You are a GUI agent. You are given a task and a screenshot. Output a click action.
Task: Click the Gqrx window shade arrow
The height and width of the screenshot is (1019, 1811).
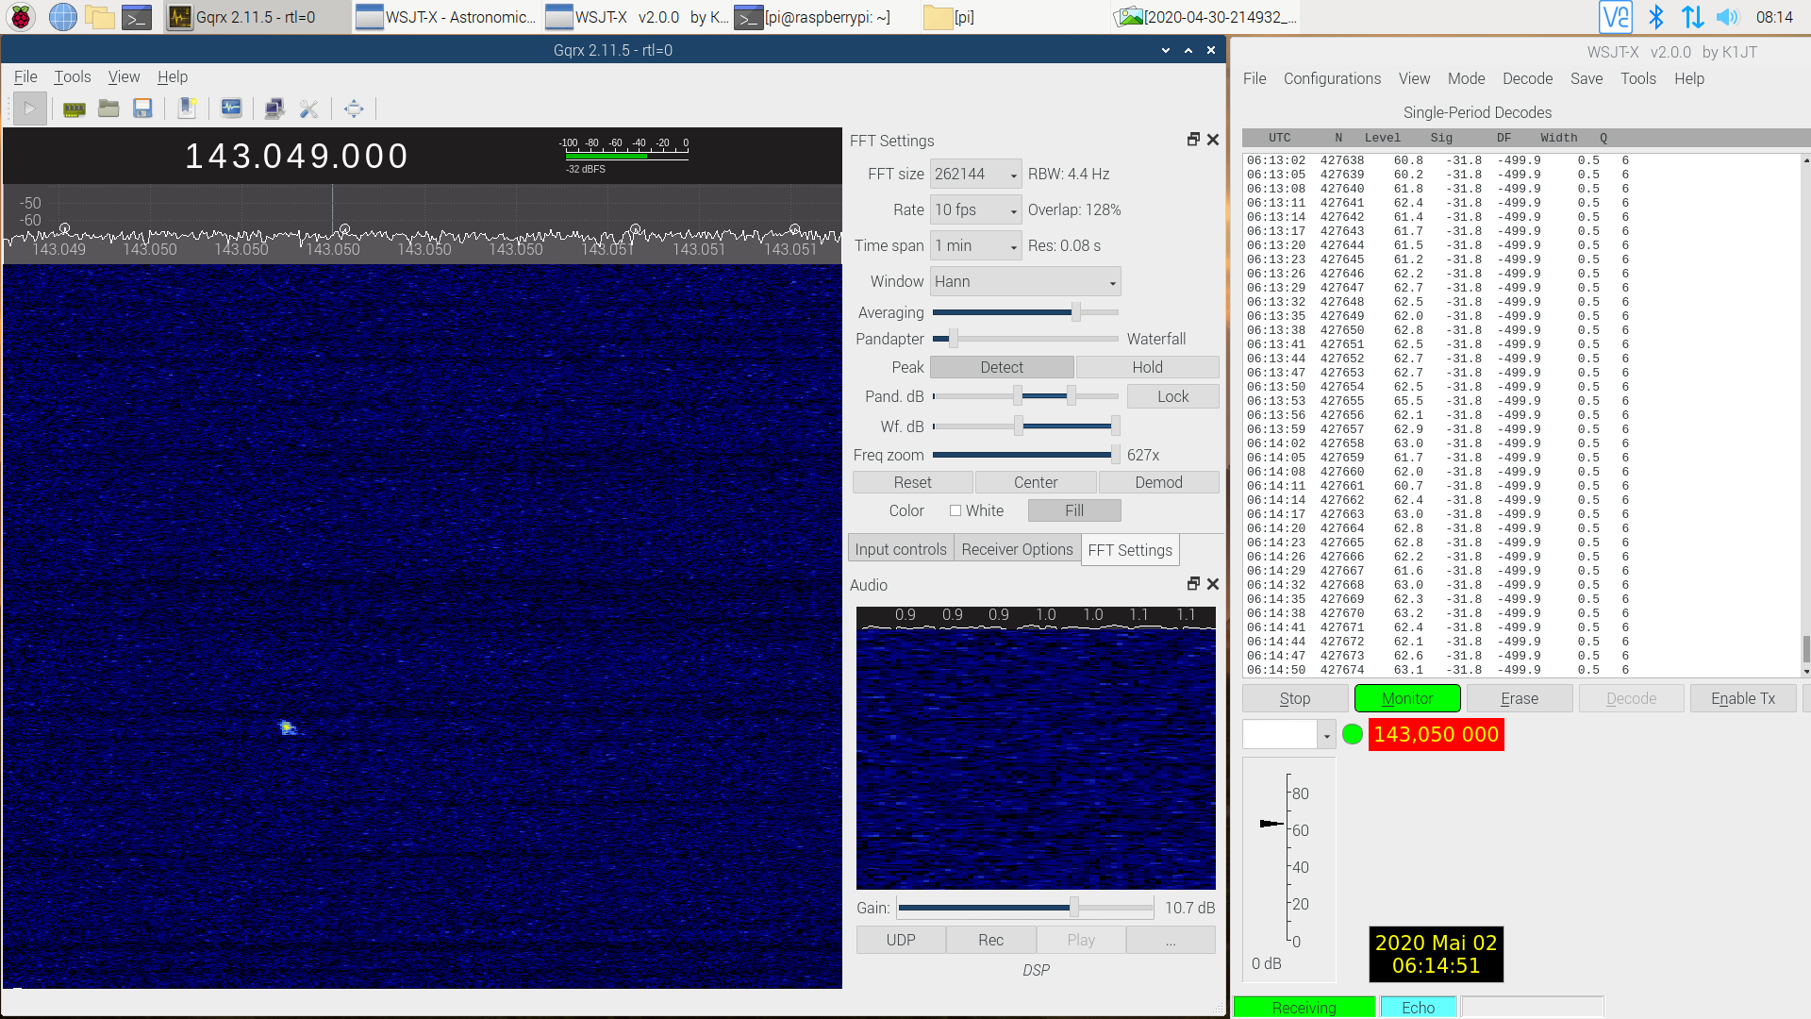(x=1166, y=50)
